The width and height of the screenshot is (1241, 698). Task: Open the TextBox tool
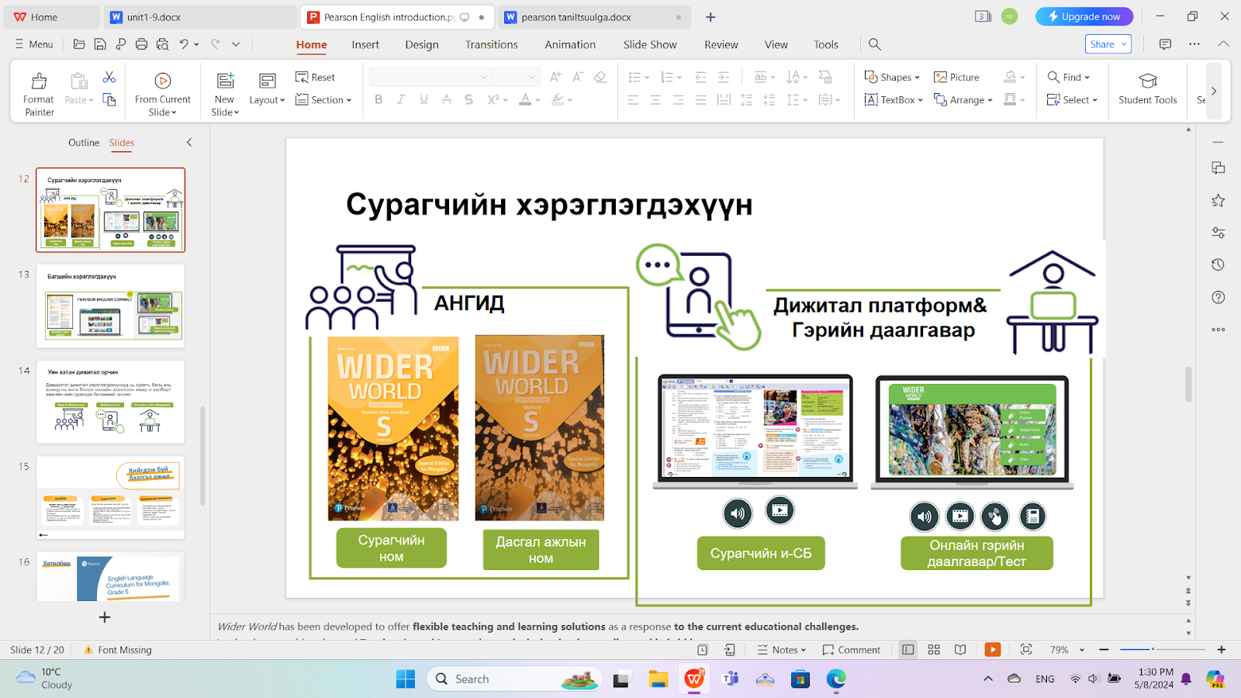[894, 99]
